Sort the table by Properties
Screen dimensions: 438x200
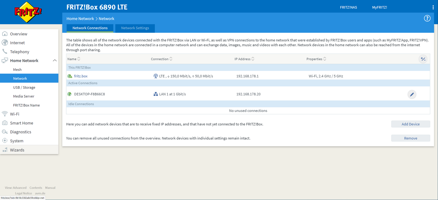coord(316,59)
